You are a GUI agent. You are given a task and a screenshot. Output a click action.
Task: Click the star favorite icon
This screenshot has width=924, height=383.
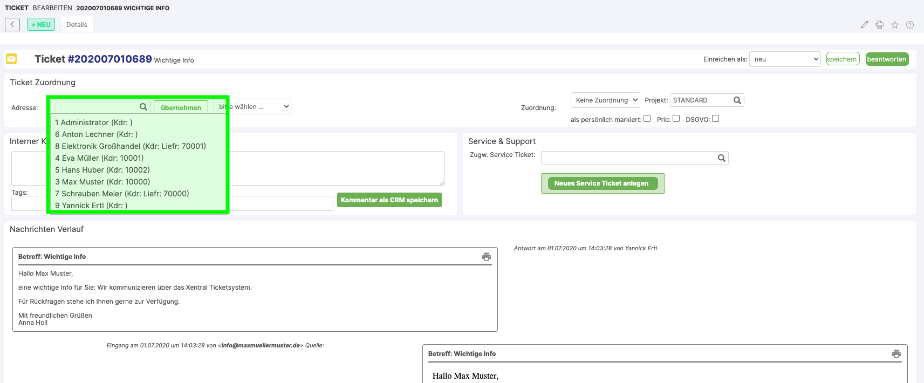pyautogui.click(x=894, y=25)
